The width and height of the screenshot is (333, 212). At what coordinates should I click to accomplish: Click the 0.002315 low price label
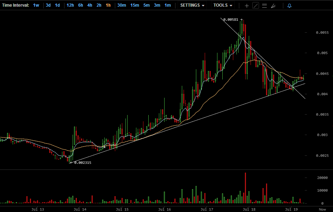click(x=82, y=163)
